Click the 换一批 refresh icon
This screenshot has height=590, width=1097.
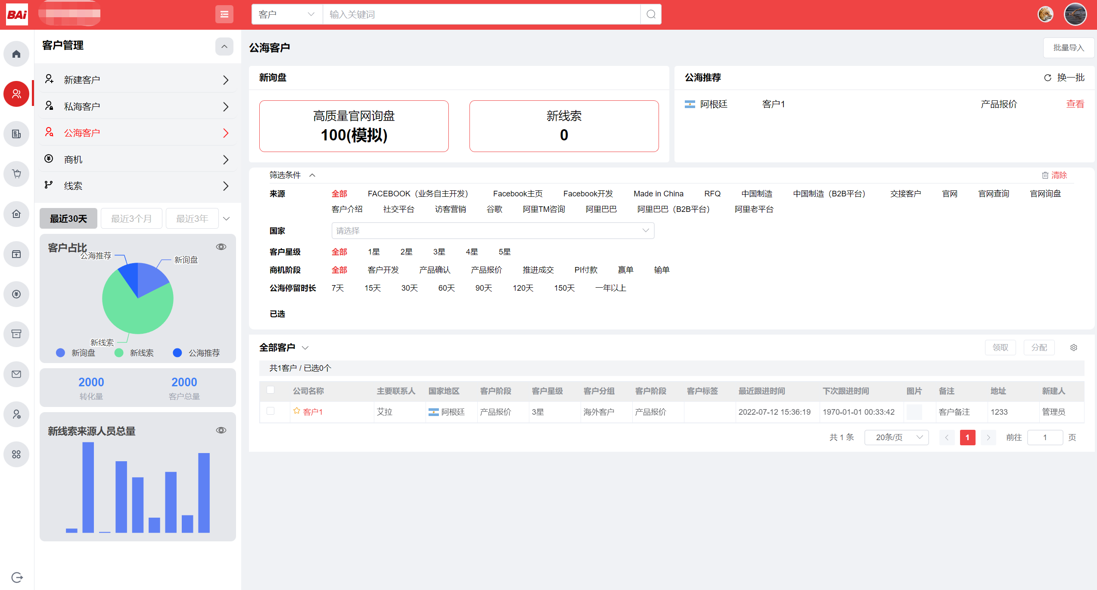coord(1047,78)
